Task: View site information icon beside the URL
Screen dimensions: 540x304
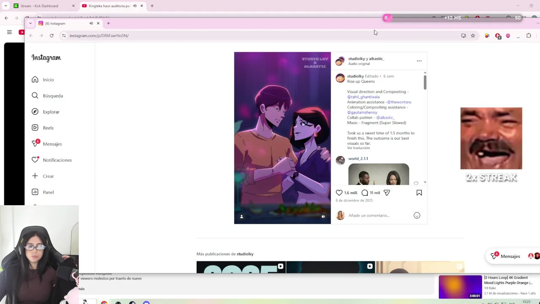Action: coord(64,35)
